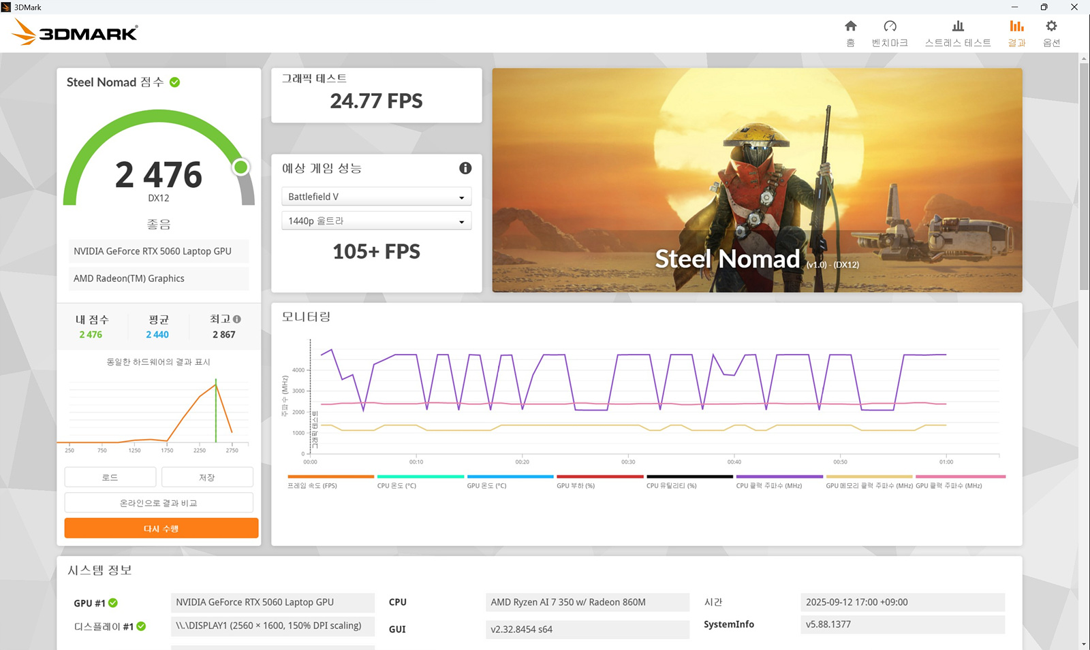
Task: Click the 로드 button
Action: (110, 477)
